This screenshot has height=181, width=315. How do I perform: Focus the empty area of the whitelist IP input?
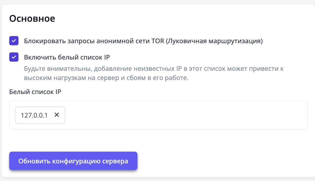[x=180, y=115]
